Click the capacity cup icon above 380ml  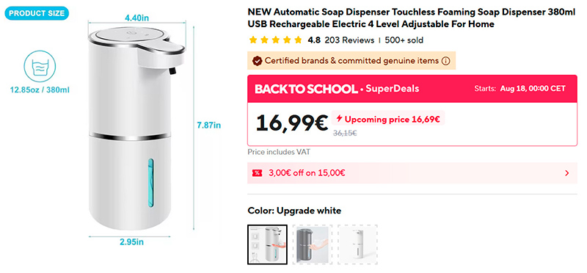click(40, 66)
